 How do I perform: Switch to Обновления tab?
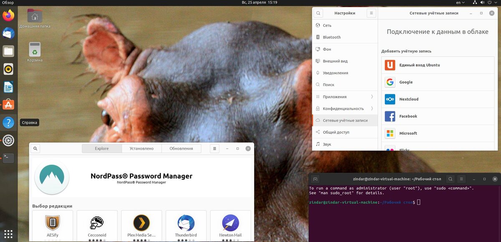pos(181,148)
